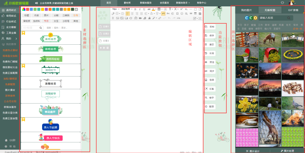Image resolution: width=305 pixels, height=153 pixels.
Task: Pick the purple color swatch
Action: tap(46, 9)
